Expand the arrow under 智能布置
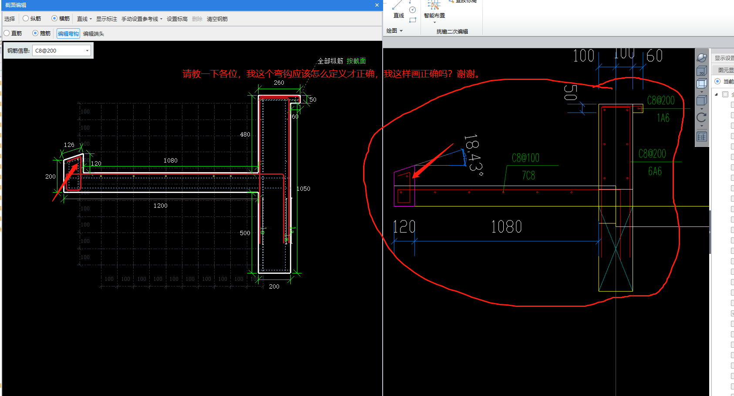Image resolution: width=734 pixels, height=396 pixels. click(434, 22)
